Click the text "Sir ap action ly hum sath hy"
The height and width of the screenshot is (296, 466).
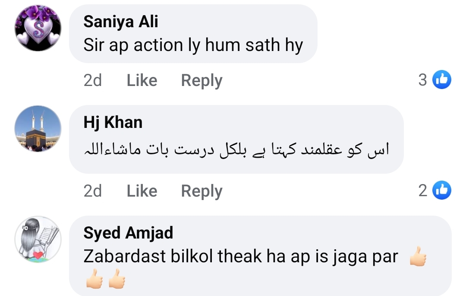coord(193,45)
